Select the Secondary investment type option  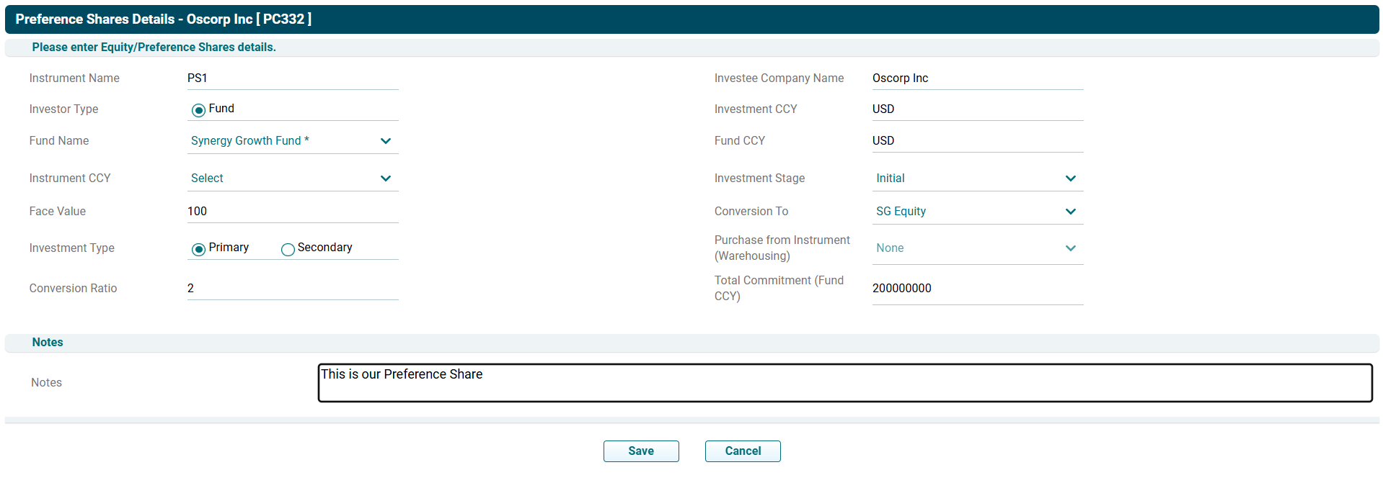(x=288, y=249)
